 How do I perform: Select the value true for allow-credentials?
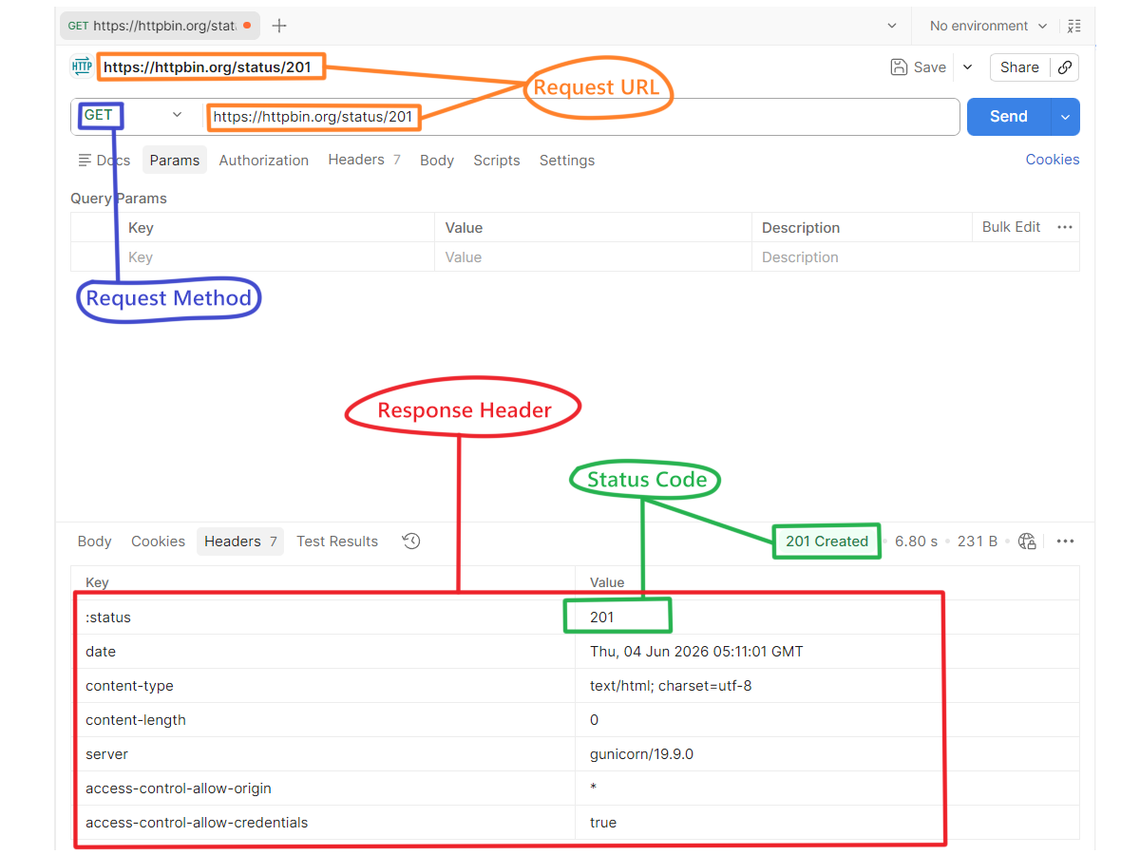603,823
